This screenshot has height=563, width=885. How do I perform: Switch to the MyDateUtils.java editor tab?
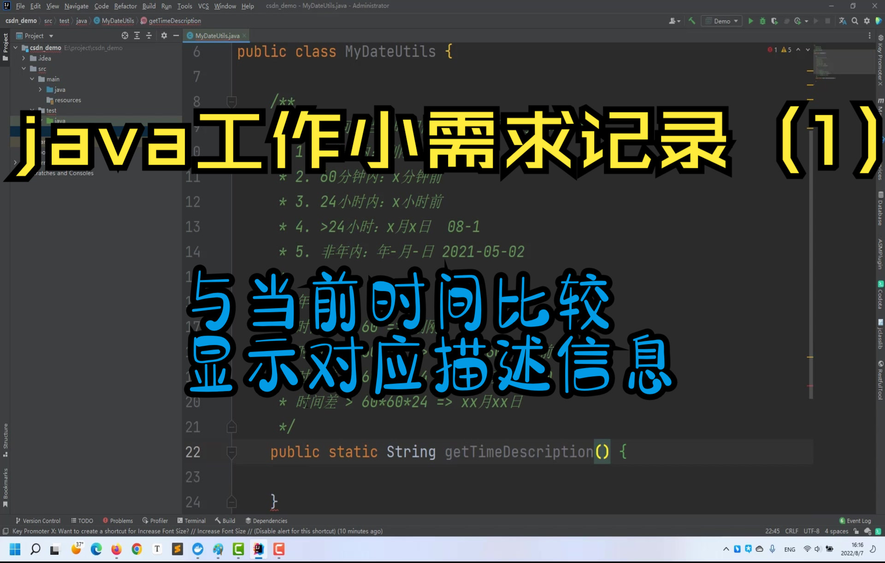(217, 36)
